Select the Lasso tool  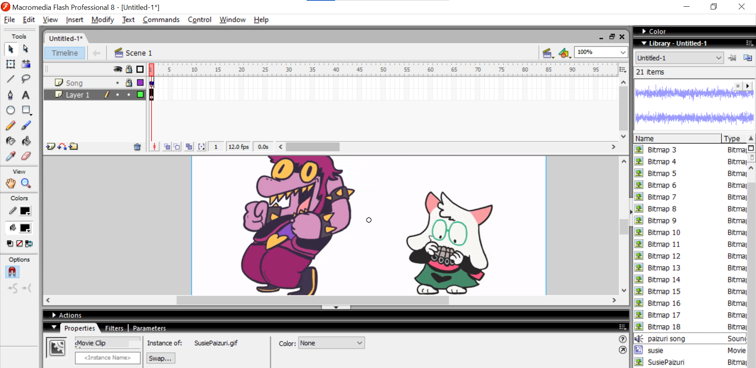26,79
